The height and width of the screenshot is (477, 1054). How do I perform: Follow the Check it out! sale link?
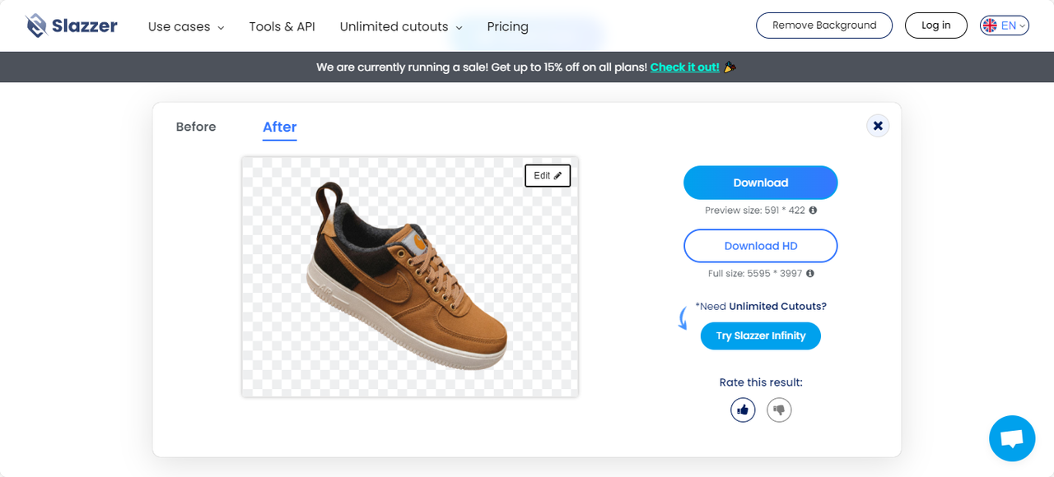coord(685,67)
